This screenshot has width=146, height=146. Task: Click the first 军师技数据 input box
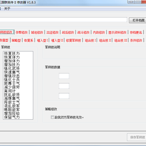(x=64, y=76)
